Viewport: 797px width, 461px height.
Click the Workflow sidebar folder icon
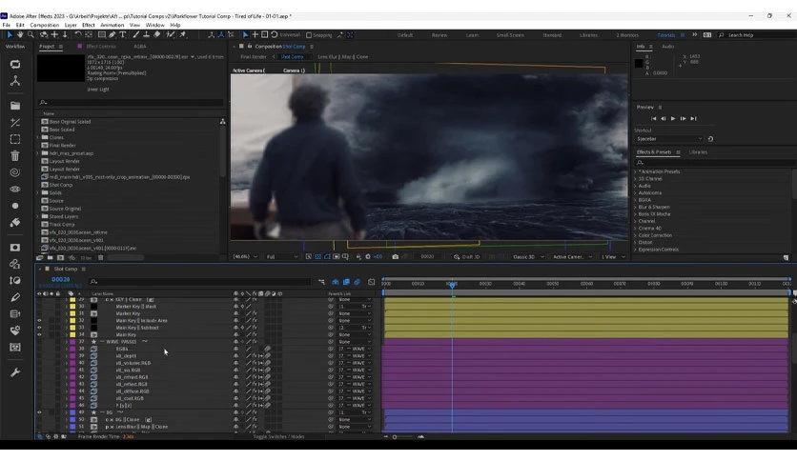[15, 106]
